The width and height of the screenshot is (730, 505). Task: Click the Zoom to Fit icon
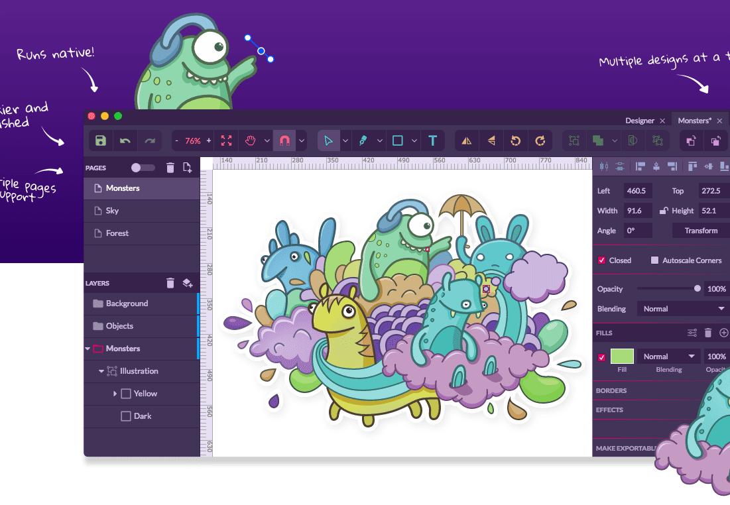(226, 140)
